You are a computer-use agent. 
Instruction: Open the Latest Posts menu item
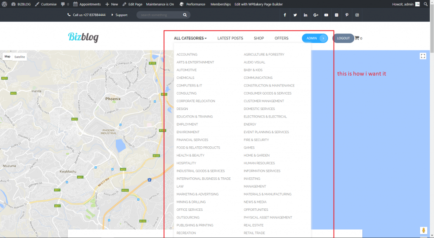230,38
